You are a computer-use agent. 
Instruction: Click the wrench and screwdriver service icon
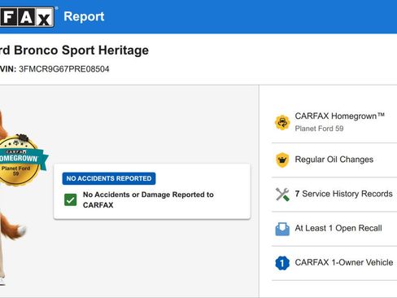pyautogui.click(x=282, y=195)
